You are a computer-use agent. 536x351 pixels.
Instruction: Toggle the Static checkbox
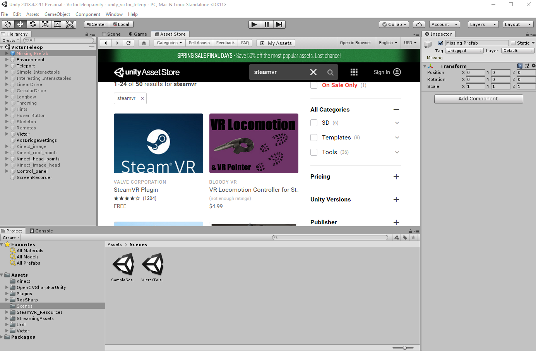coord(513,43)
